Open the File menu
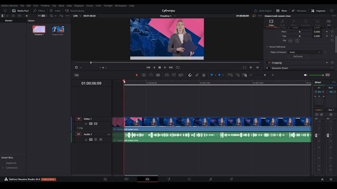Image resolution: width=337 pixels, height=189 pixels. [22, 6]
